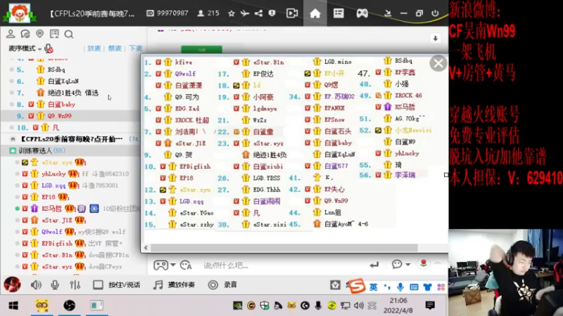563x316 pixels.
Task: Close the player list popup
Action: (x=438, y=63)
